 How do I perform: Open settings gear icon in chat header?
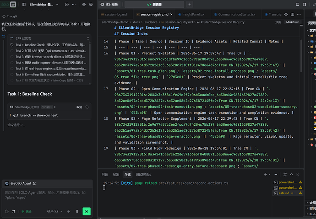[84, 5]
